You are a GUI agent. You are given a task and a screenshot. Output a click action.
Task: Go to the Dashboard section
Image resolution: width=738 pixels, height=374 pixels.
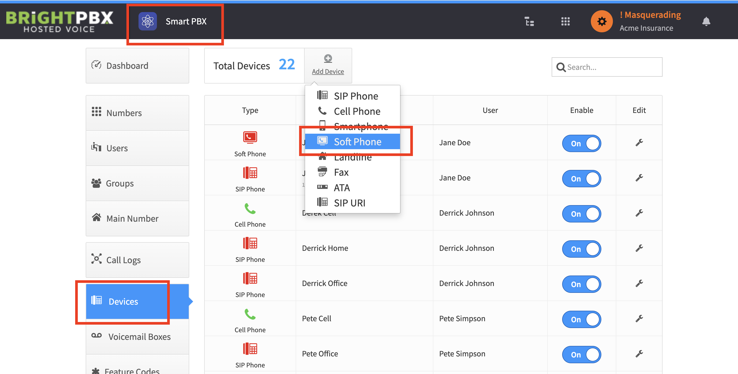click(x=137, y=66)
